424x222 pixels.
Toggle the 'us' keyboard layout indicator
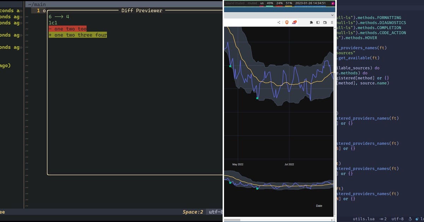(262, 3)
